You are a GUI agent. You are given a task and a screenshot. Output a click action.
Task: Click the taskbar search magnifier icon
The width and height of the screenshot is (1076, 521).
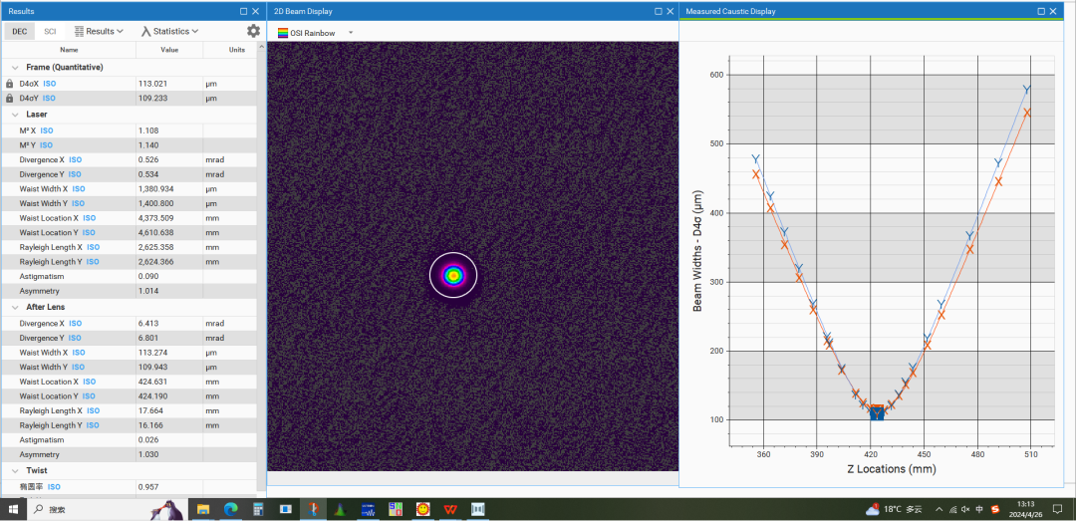click(x=39, y=509)
